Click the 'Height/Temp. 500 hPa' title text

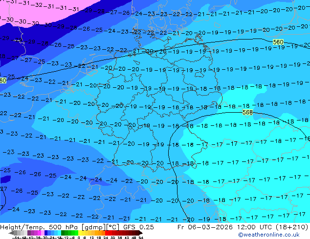pos(40,227)
